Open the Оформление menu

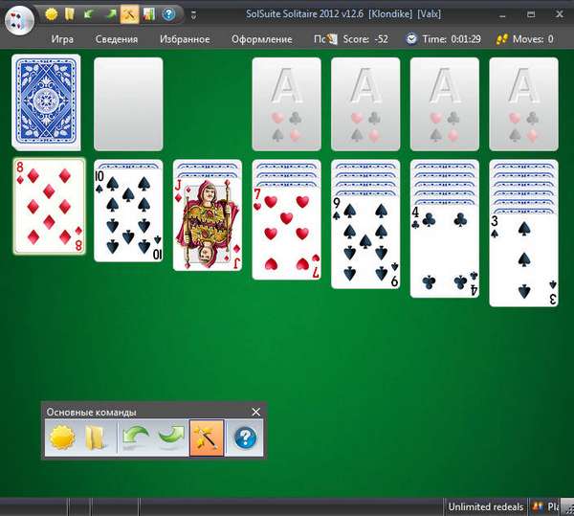click(262, 39)
